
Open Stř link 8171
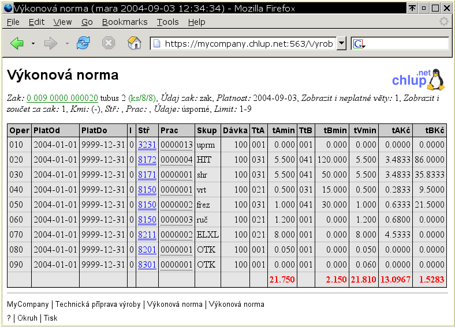coord(147,175)
